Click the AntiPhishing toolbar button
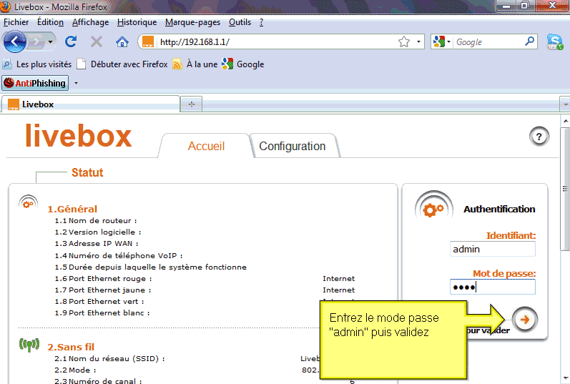 (x=35, y=83)
